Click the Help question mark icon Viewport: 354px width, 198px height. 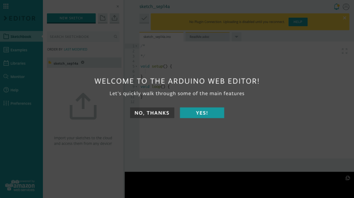(x=6, y=90)
